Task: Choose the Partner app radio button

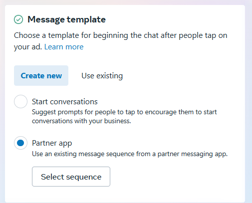Action: tap(20, 143)
